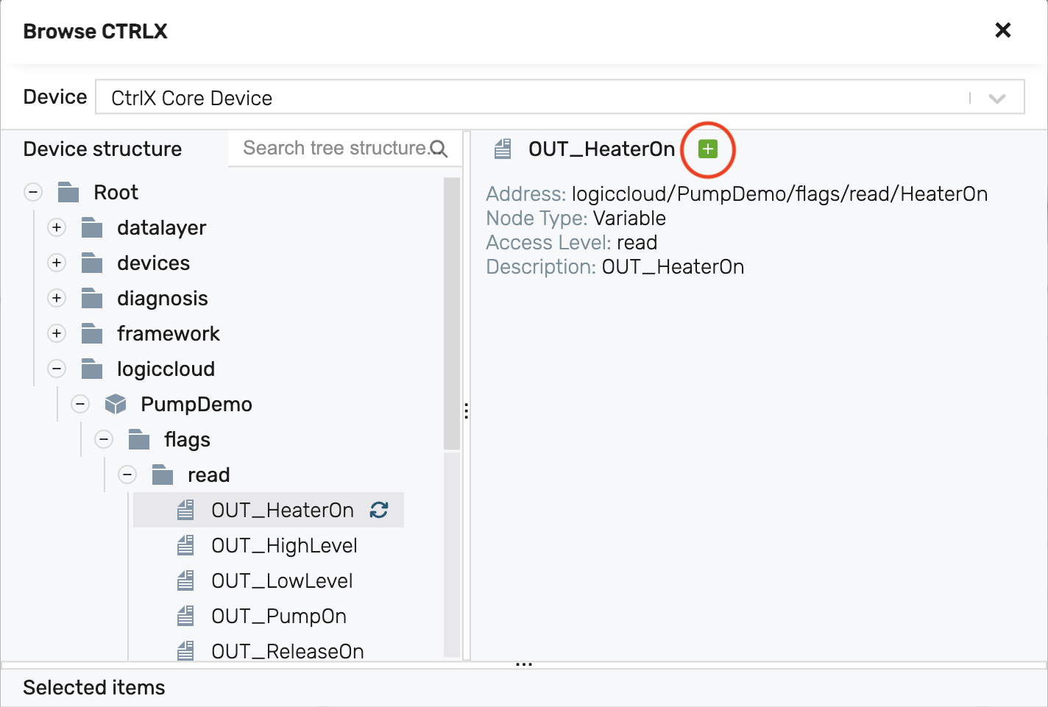
Task: Click the datalayer folder icon
Action: 92,227
